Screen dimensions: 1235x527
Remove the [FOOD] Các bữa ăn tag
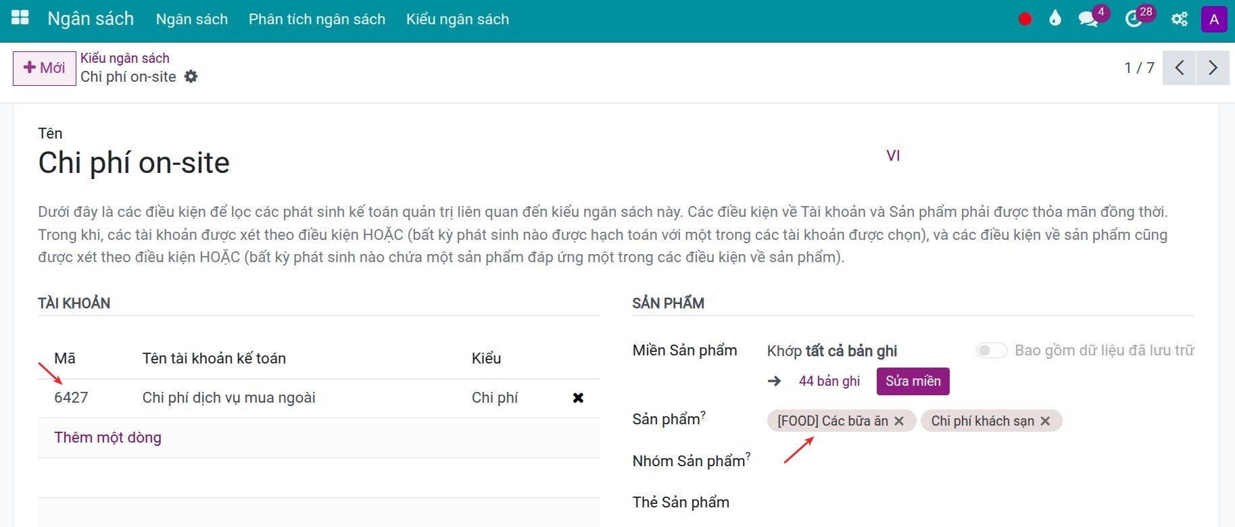click(899, 421)
